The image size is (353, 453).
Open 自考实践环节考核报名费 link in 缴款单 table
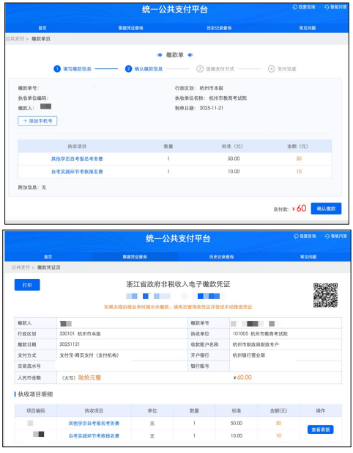click(x=77, y=172)
